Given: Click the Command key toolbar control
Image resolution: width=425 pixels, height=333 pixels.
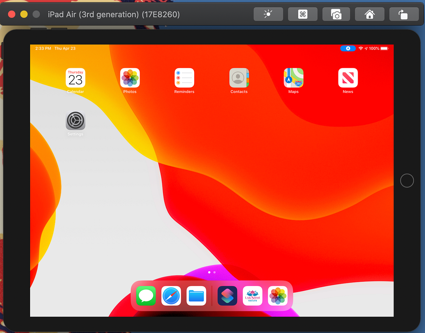Looking at the screenshot, I should pyautogui.click(x=302, y=14).
